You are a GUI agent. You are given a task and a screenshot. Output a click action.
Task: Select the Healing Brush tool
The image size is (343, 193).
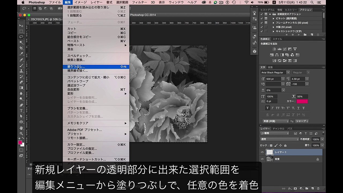click(21, 60)
